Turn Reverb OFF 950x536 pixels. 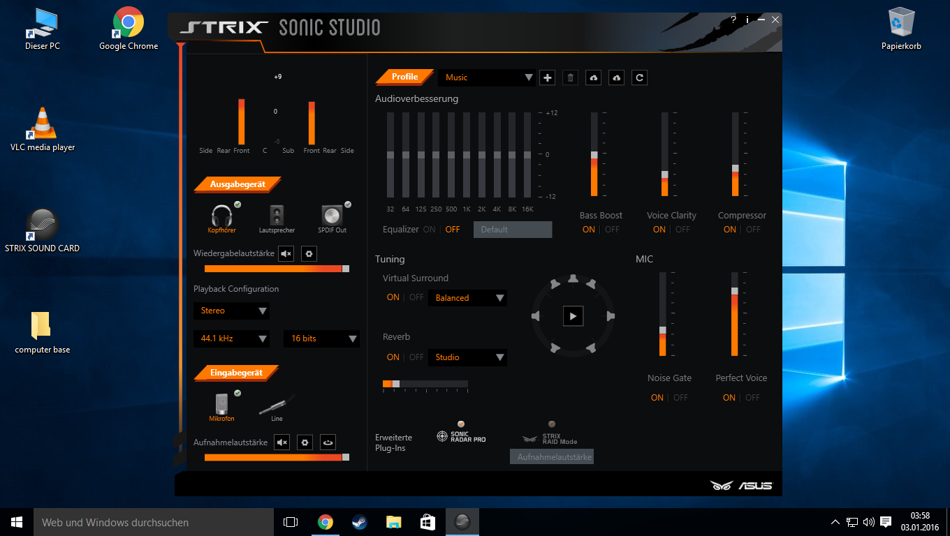point(416,357)
